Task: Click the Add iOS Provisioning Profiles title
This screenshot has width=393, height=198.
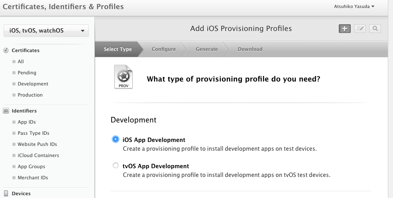Action: coord(241,29)
